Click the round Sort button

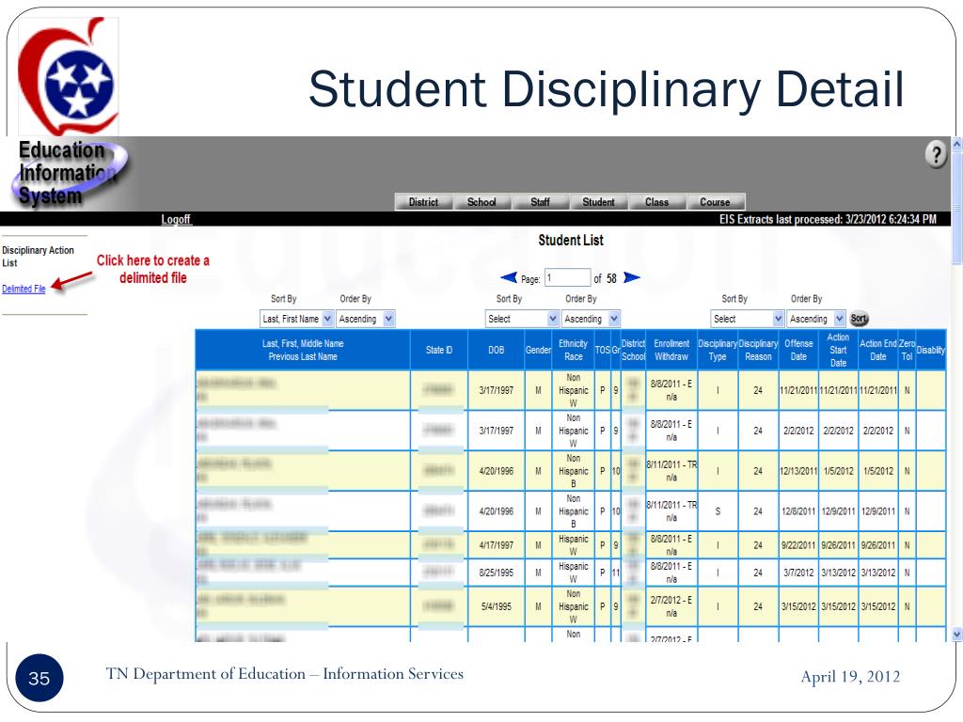point(859,318)
